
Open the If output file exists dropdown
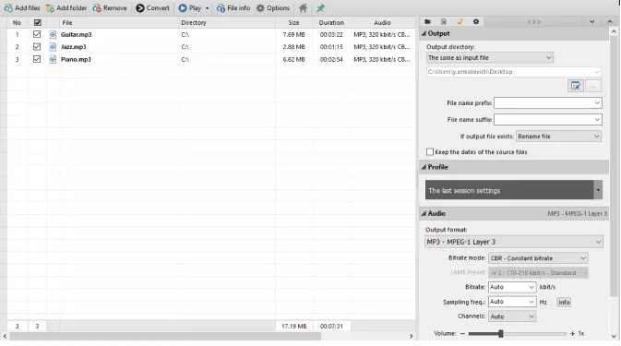click(558, 137)
